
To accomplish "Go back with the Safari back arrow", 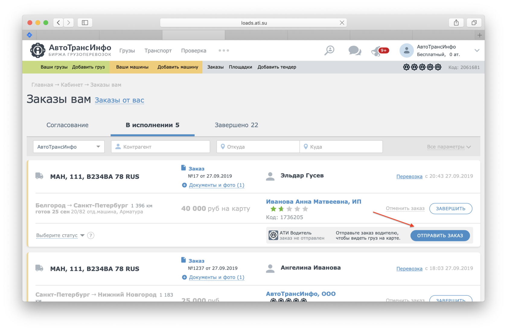I will (59, 23).
